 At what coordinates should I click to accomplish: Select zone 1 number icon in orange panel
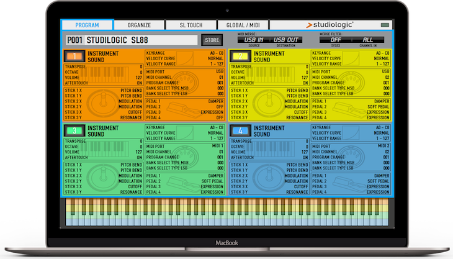tap(71, 57)
